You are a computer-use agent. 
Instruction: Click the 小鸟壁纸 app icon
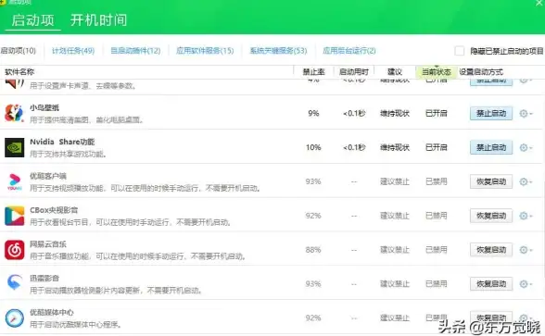(x=14, y=113)
